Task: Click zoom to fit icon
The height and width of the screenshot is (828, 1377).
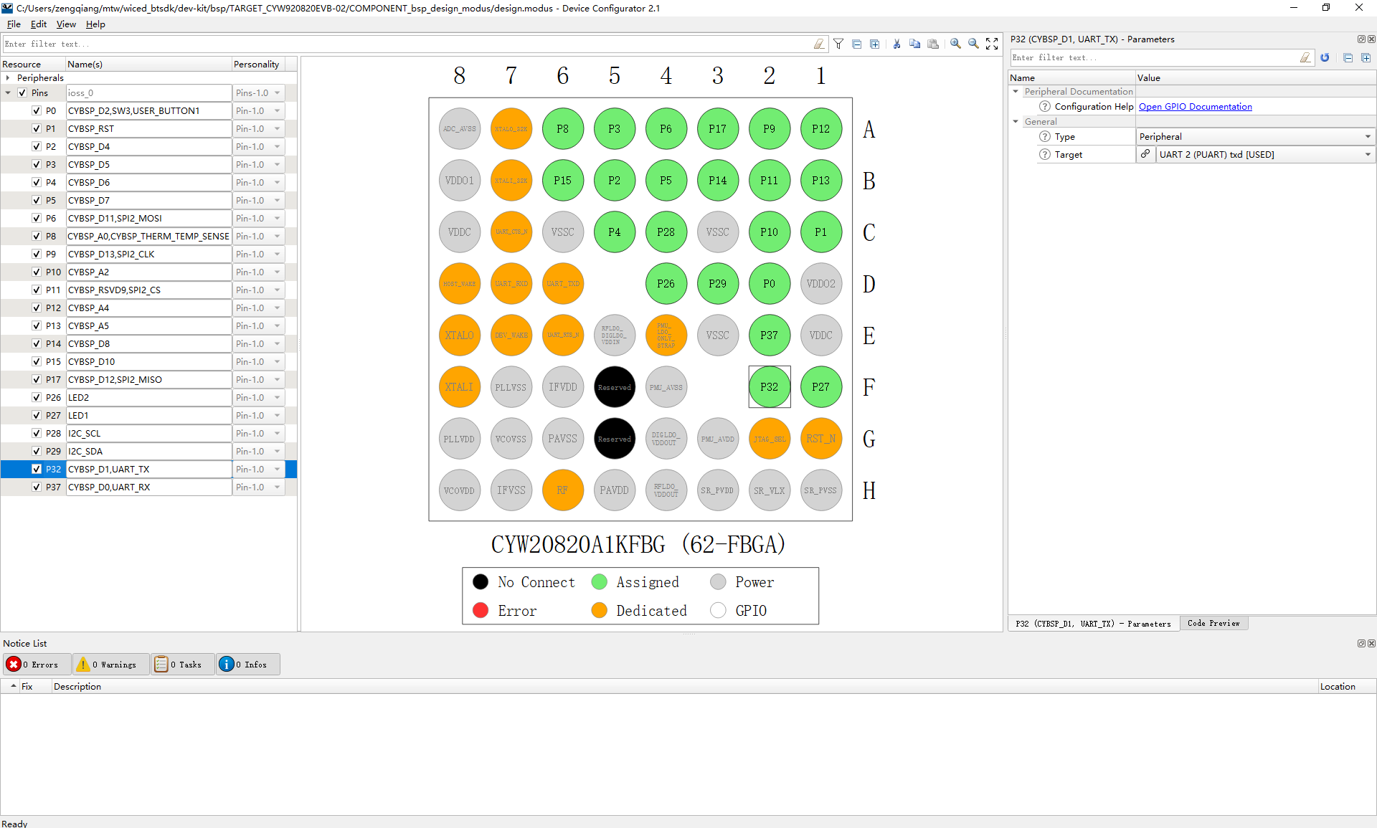Action: [992, 44]
